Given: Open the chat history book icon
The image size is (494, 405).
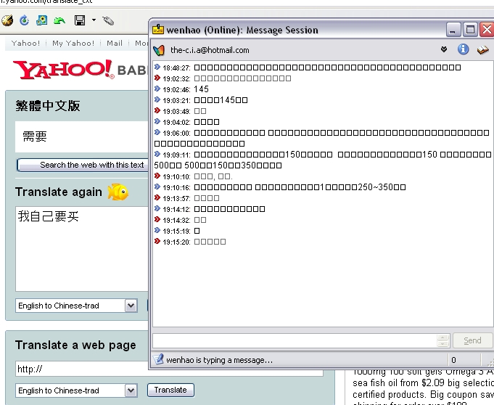Looking at the screenshot, I should coord(482,50).
